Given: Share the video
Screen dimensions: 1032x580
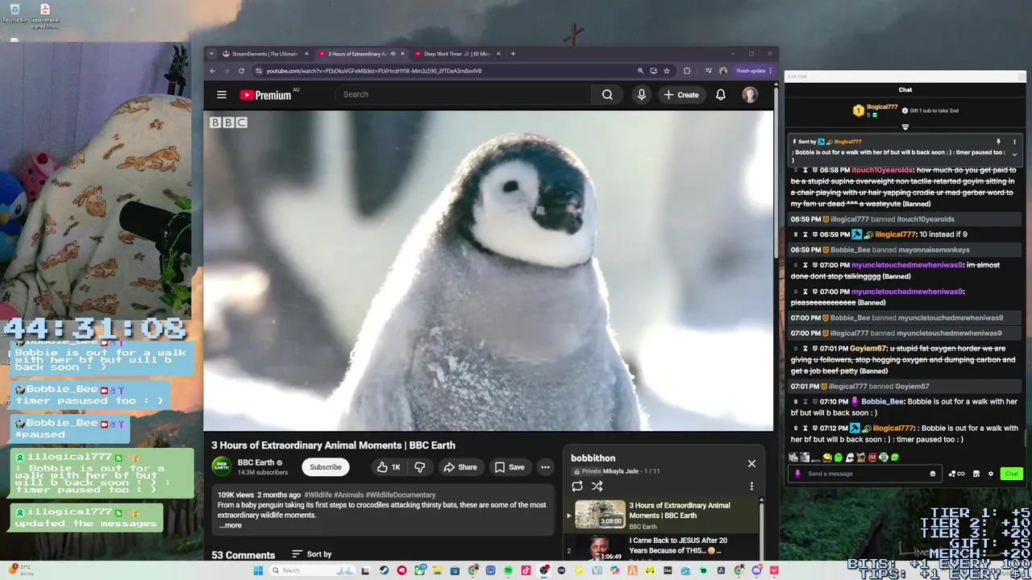Looking at the screenshot, I should point(460,467).
